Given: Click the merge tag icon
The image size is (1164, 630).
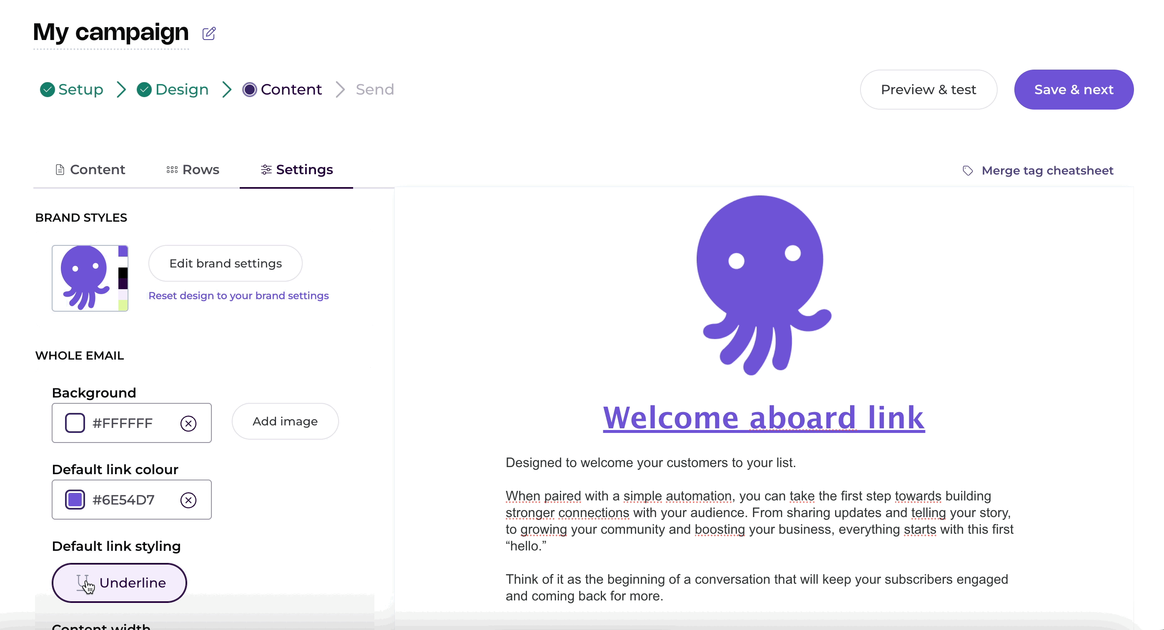Looking at the screenshot, I should [x=968, y=171].
